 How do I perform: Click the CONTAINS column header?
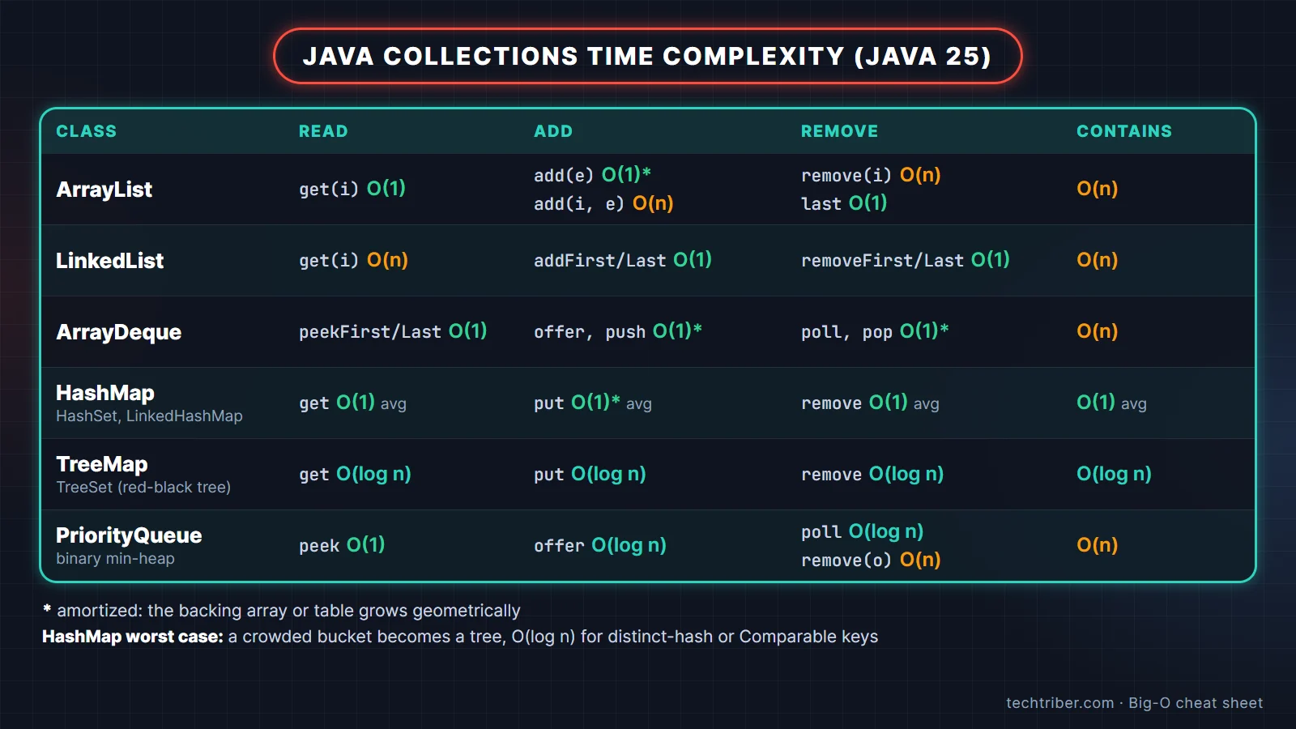[1124, 131]
